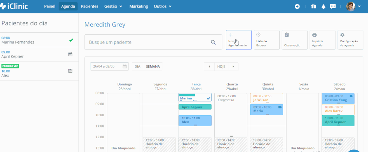Open the Agenda tab

[68, 6]
